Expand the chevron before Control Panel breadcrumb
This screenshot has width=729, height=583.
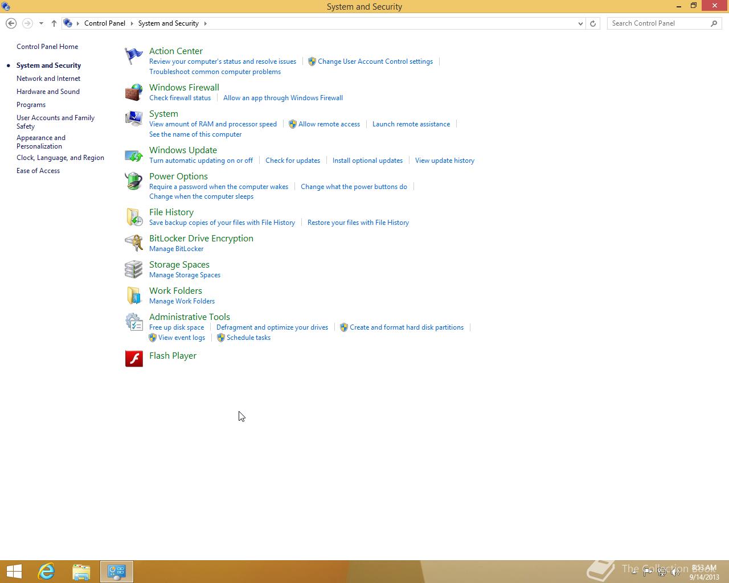click(78, 23)
